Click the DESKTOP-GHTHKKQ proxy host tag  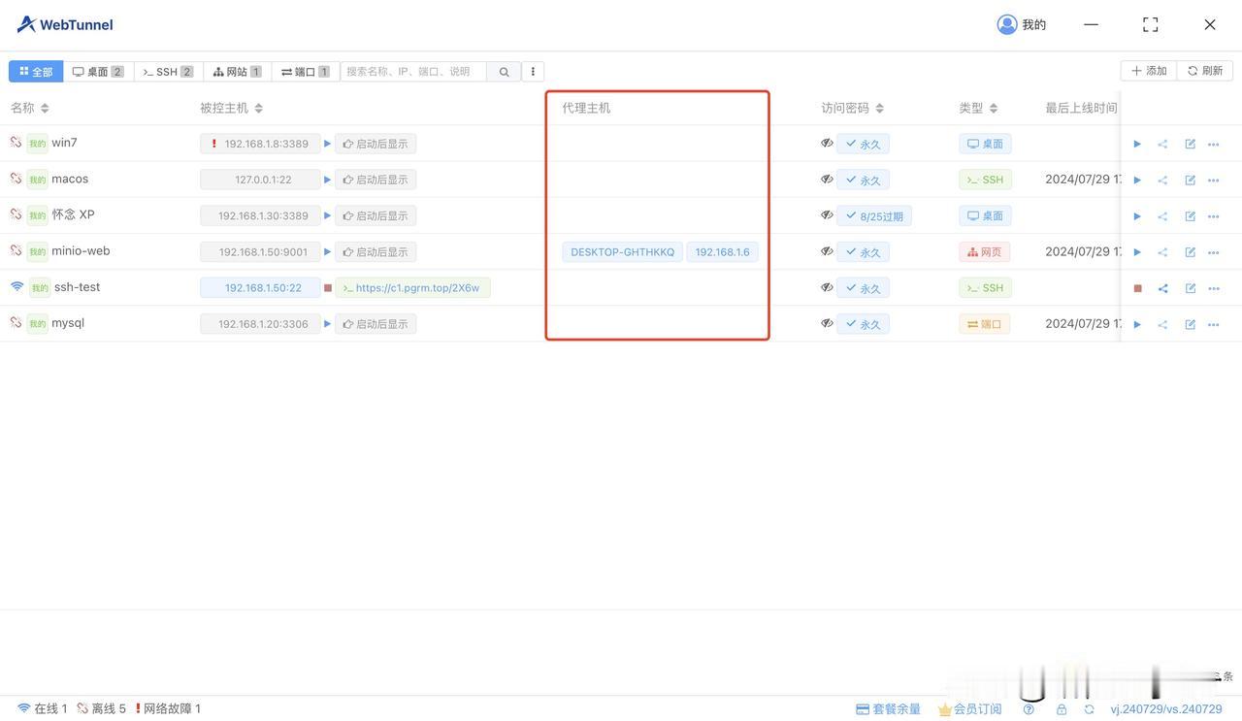[x=622, y=252]
